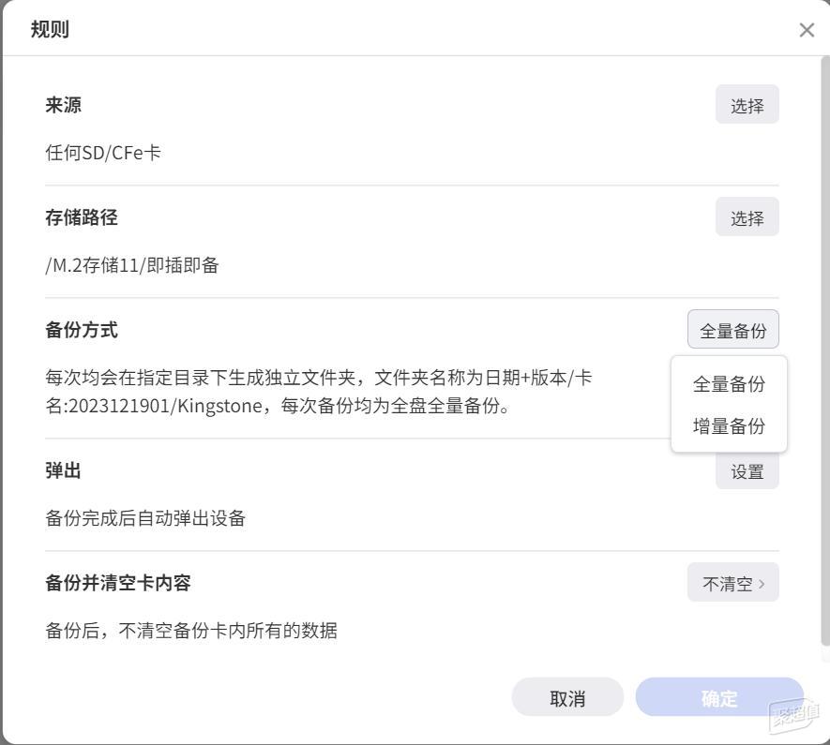Click the 每次均会在指定目录下生成独立文件夹 backup description

pyautogui.click(x=319, y=392)
